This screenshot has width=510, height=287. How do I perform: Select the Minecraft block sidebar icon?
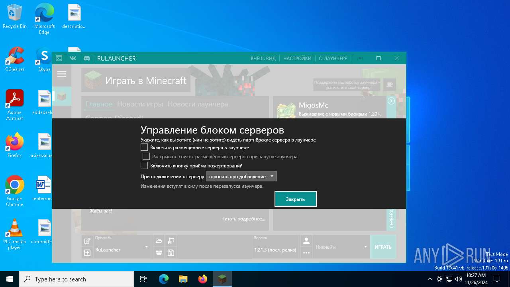(62, 96)
